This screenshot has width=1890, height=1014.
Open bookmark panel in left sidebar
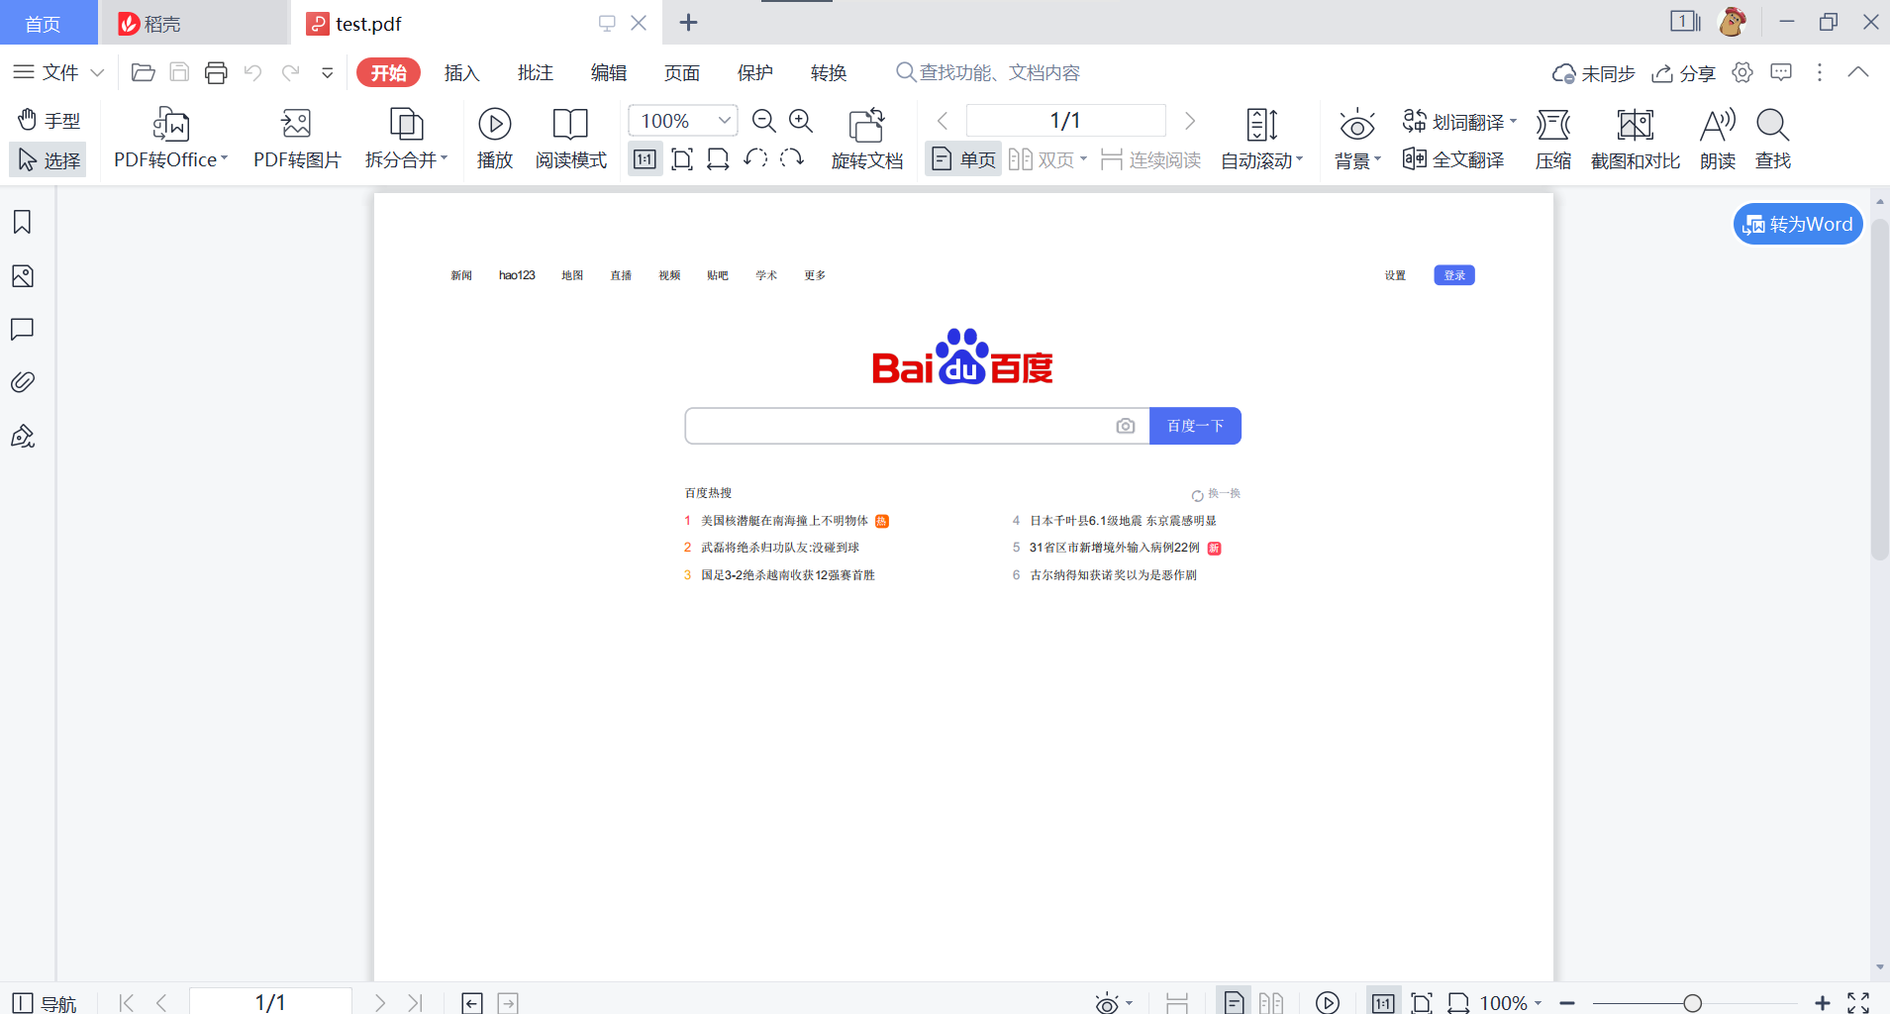click(22, 222)
